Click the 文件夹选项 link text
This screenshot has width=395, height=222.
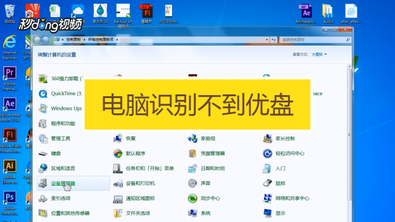138,213
